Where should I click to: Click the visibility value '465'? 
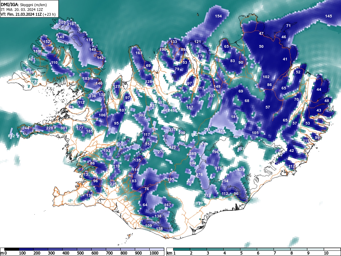pos(222,131)
